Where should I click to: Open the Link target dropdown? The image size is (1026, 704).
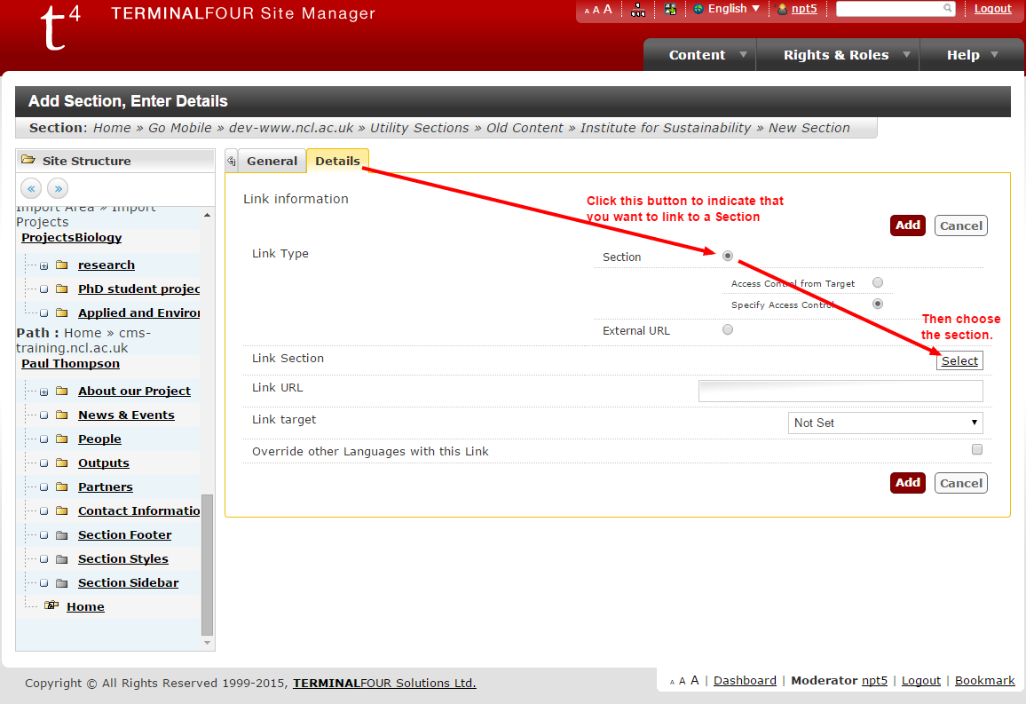coord(885,423)
